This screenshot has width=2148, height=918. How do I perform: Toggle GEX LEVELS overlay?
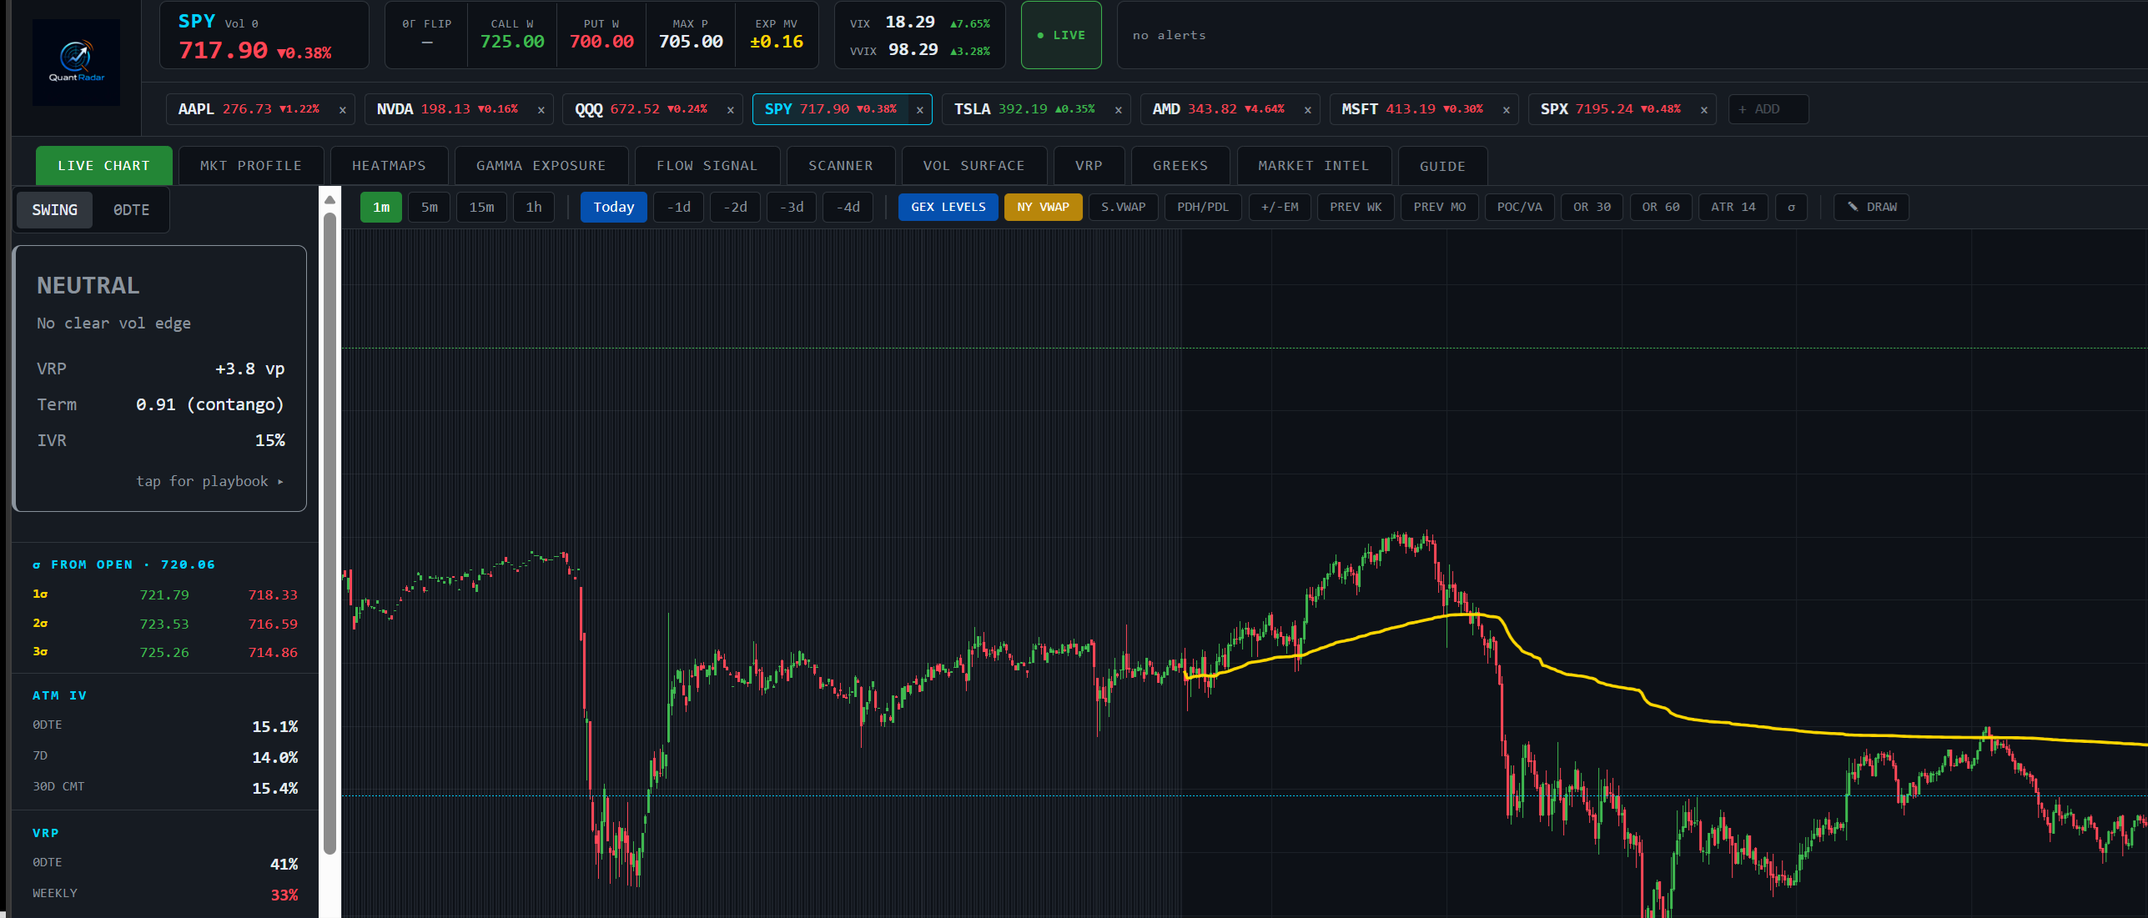tap(948, 208)
